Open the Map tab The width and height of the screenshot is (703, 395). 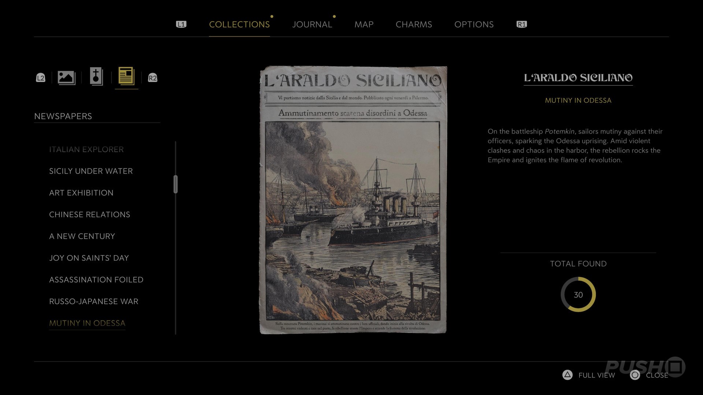pos(364,25)
